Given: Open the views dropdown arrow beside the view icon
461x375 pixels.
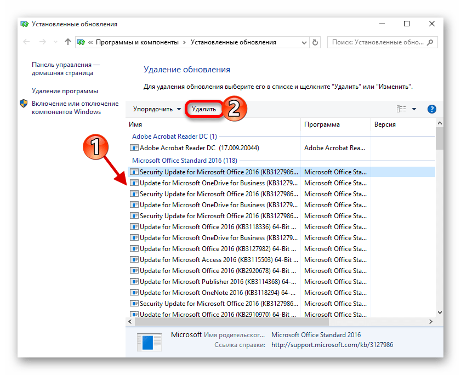Looking at the screenshot, I should pos(415,109).
